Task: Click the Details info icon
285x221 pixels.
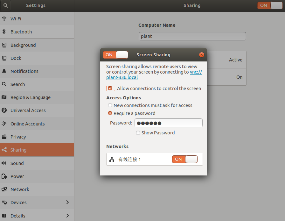Action: coord(4,216)
